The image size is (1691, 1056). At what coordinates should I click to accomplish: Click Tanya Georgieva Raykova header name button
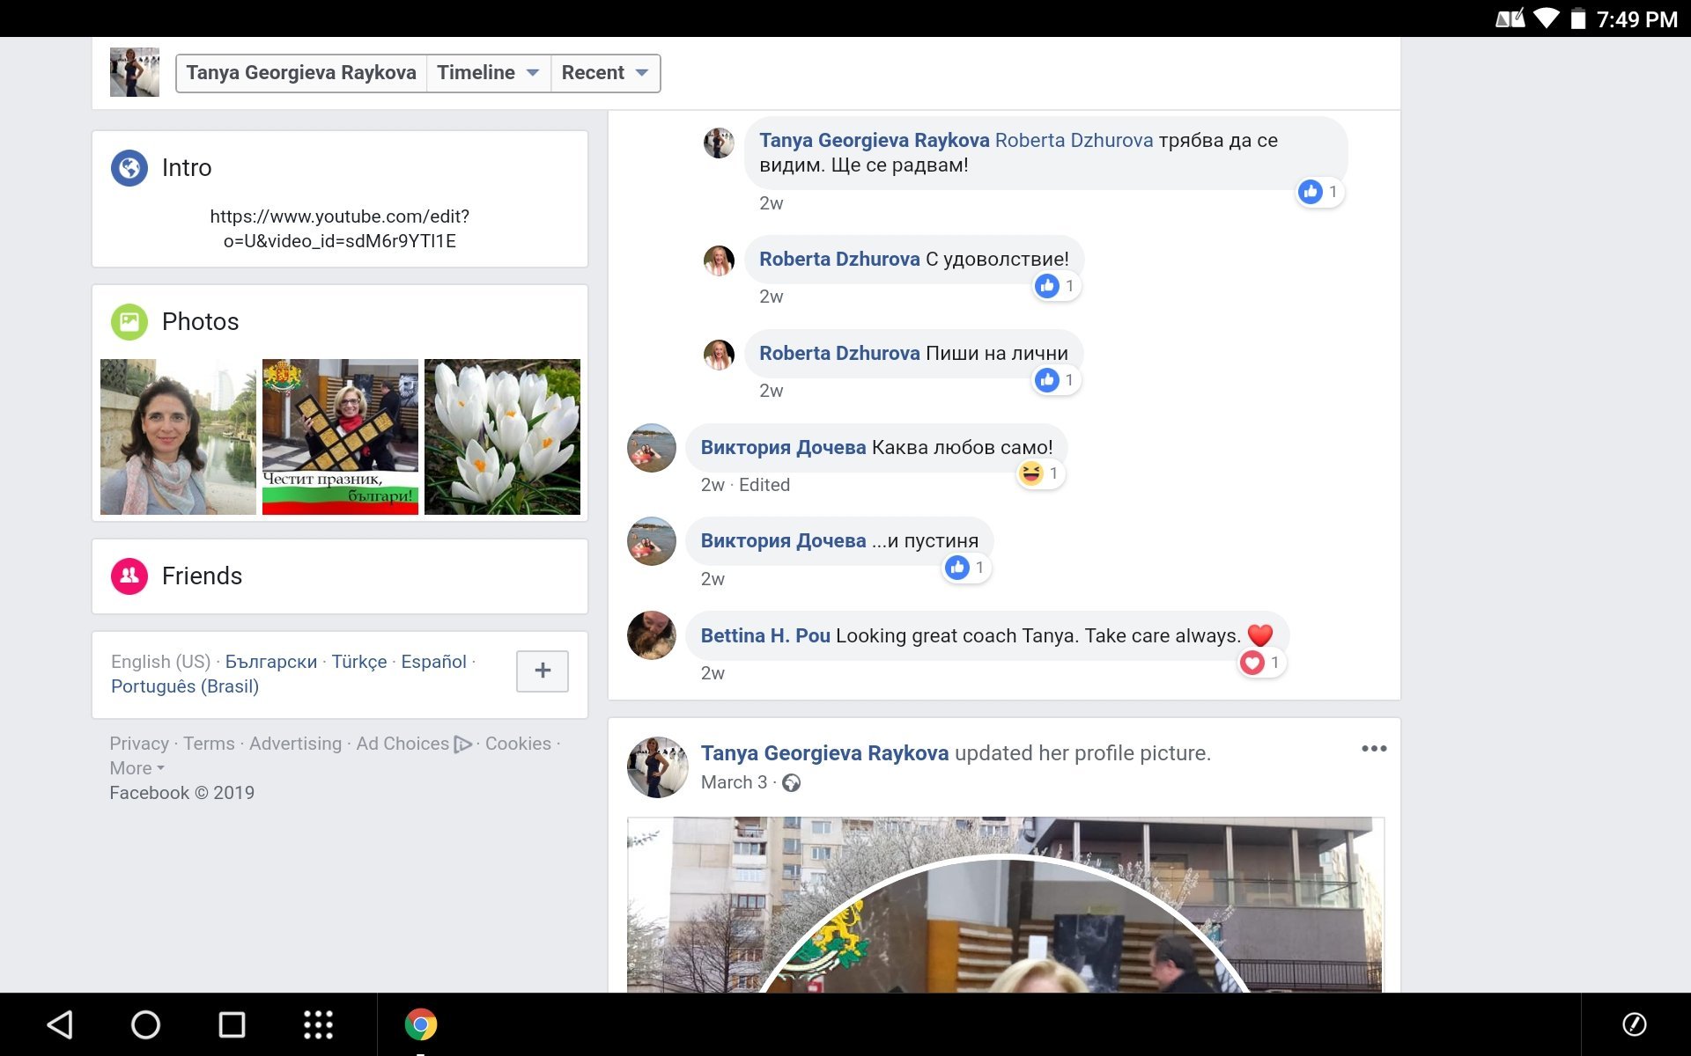click(300, 73)
